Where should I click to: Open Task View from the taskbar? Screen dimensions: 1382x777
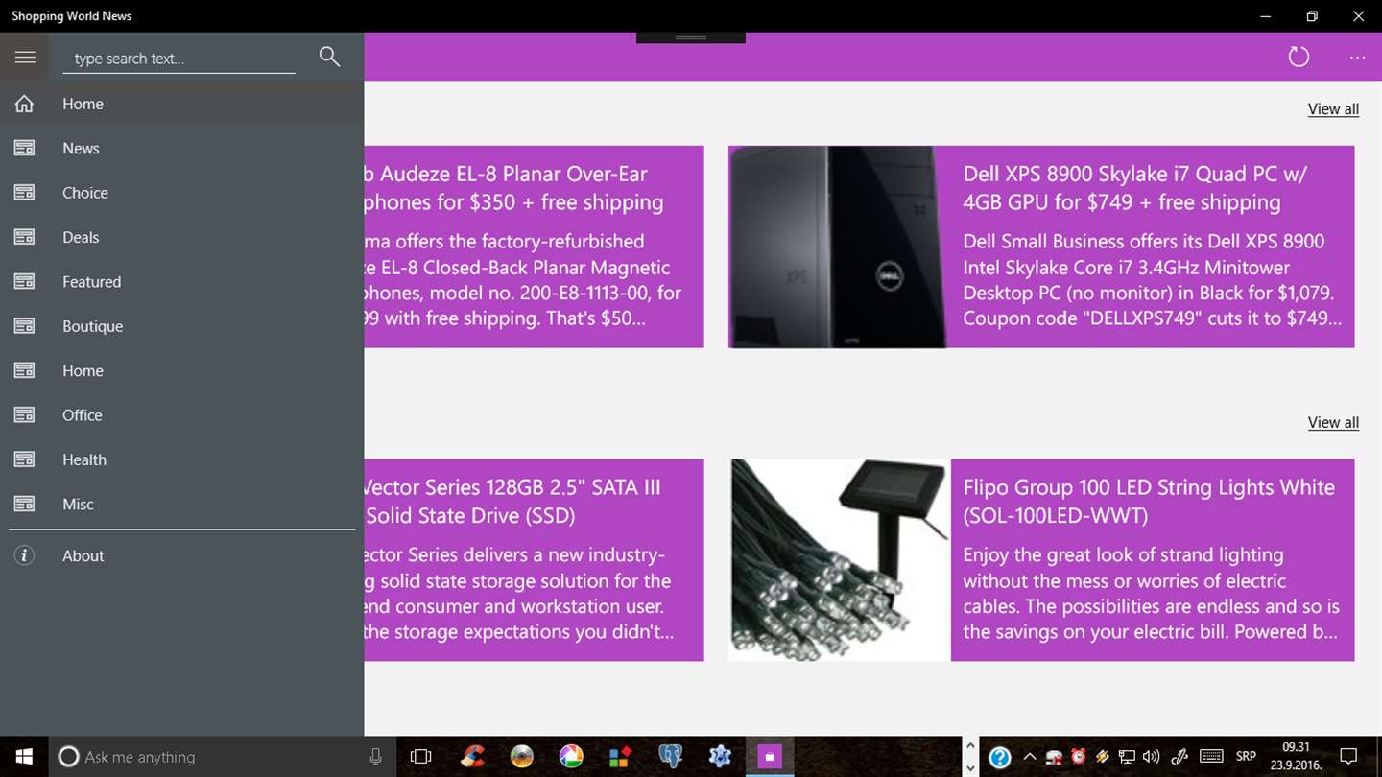coord(420,757)
